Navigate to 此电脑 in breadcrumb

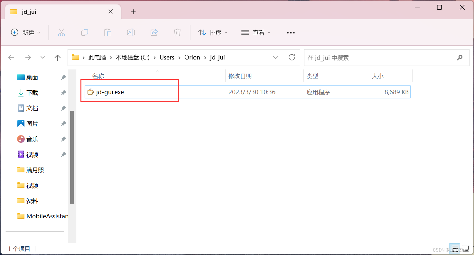coord(97,58)
